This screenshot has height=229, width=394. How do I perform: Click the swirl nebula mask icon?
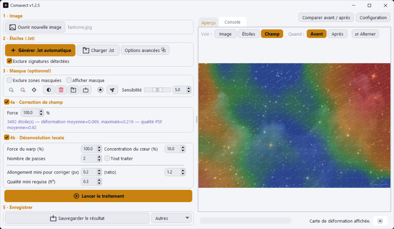tap(112, 90)
